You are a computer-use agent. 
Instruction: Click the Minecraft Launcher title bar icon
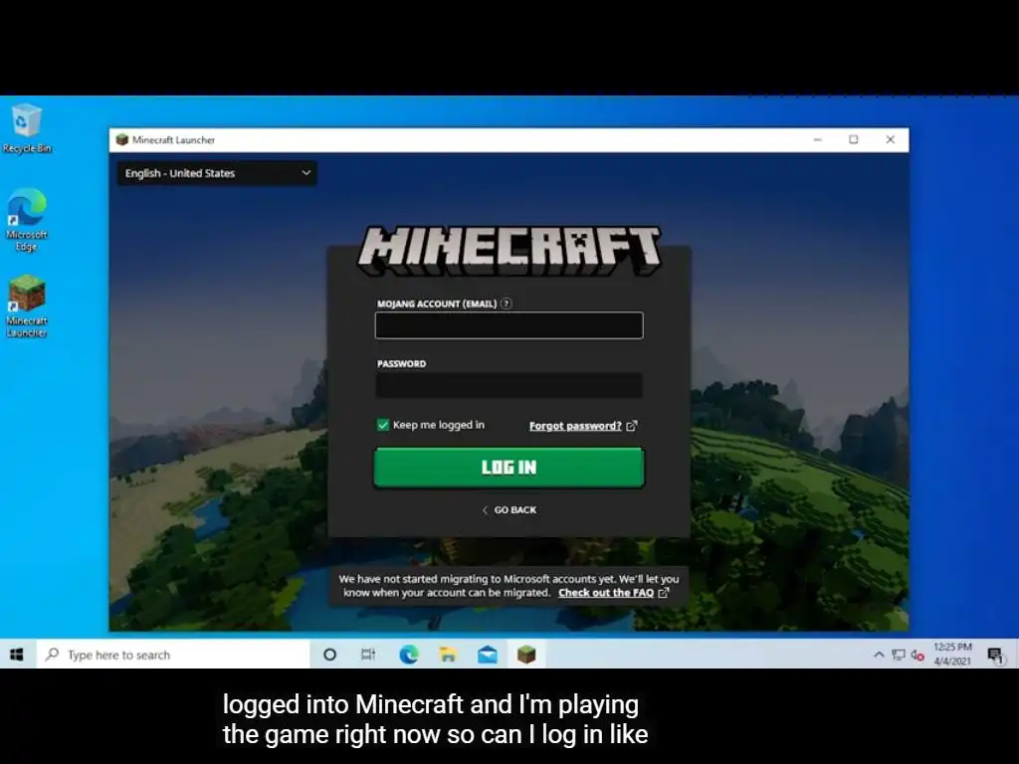point(121,139)
